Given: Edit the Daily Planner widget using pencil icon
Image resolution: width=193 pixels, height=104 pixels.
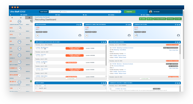Looking at the screenshot, I should [102, 83].
